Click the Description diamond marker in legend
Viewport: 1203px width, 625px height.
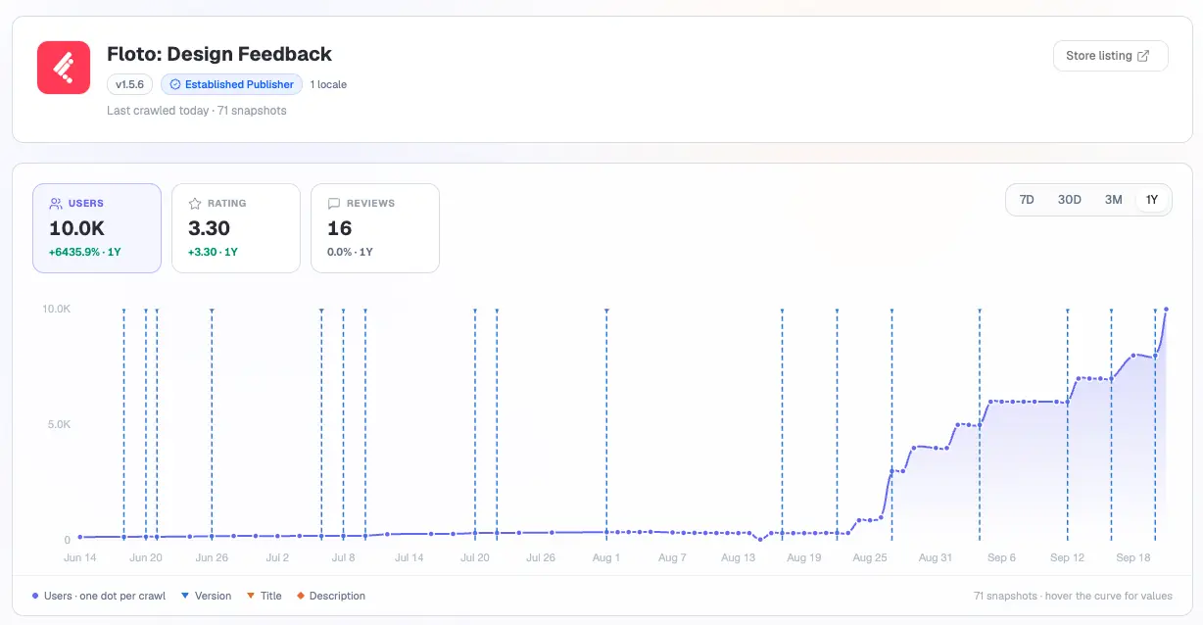tap(300, 596)
